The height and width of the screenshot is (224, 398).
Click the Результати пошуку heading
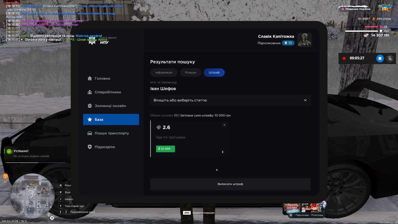173,62
